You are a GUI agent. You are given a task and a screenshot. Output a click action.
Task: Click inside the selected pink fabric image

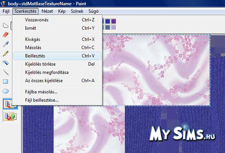point(156,70)
